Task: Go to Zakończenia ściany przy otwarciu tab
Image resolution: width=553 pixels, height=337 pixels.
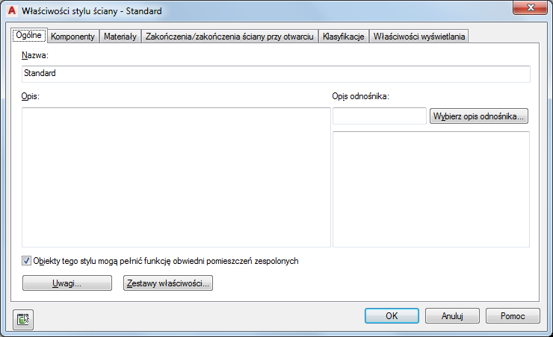Action: click(229, 37)
